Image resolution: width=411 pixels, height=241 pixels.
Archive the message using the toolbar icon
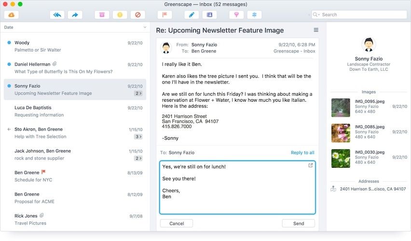102,15
